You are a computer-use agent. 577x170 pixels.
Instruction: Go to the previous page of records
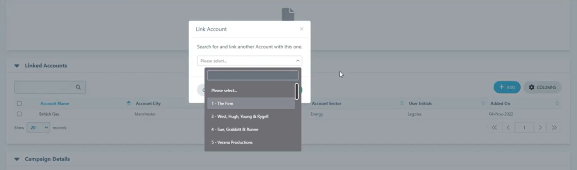pyautogui.click(x=508, y=128)
